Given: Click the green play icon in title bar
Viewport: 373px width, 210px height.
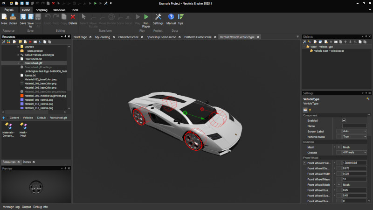Looking at the screenshot, I should 95,3.
